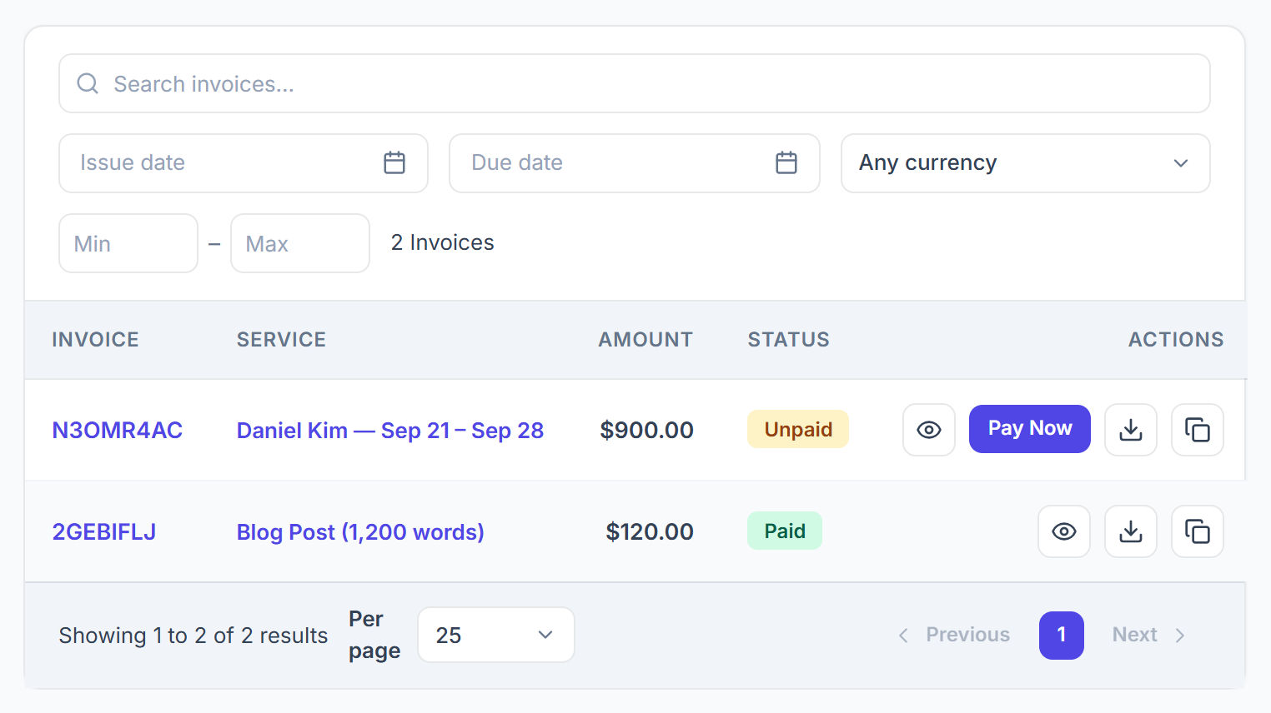Click the Showing 1 to 2 of 2 results text

coord(193,636)
